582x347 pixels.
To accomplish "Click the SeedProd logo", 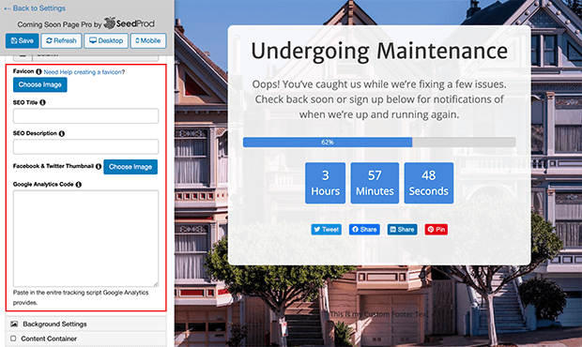I will coord(129,23).
